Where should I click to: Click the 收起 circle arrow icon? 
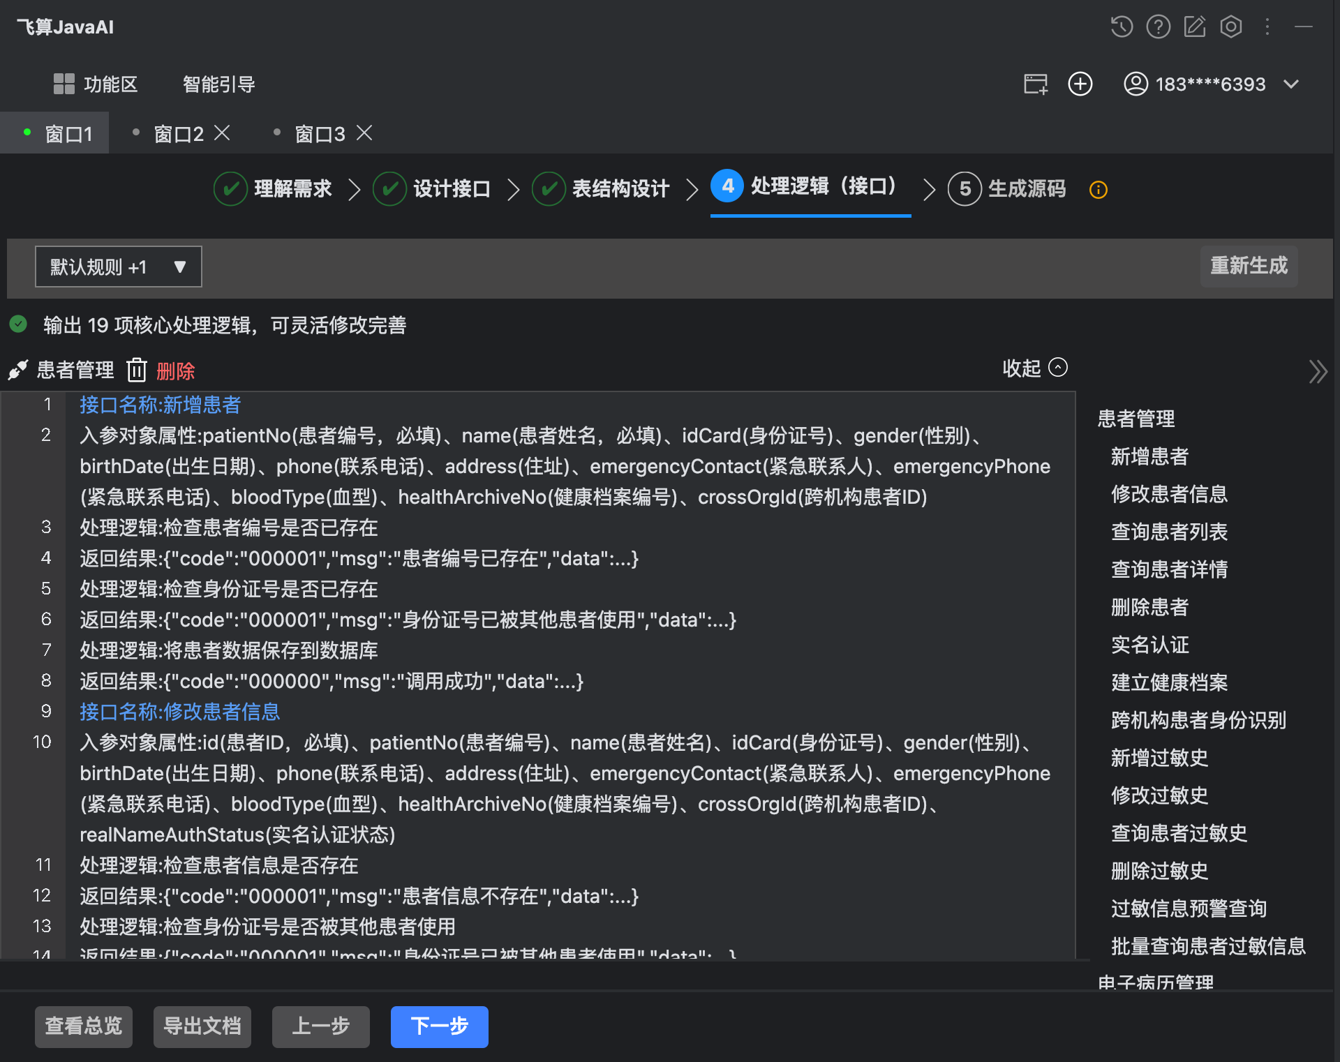[1058, 367]
